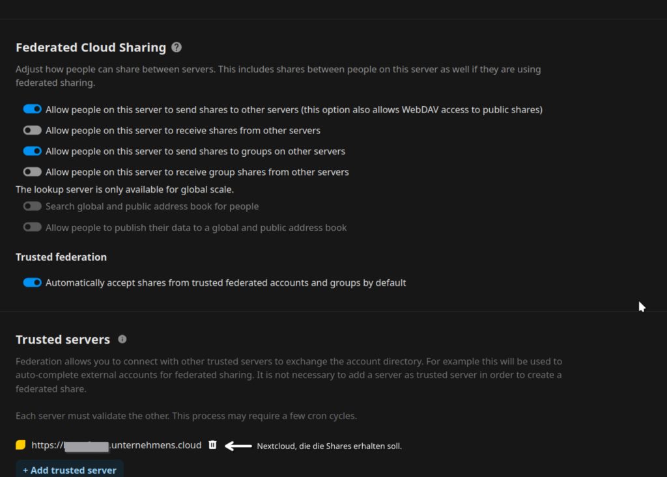Click the Trusted servers heading
The height and width of the screenshot is (477, 667).
(x=63, y=340)
